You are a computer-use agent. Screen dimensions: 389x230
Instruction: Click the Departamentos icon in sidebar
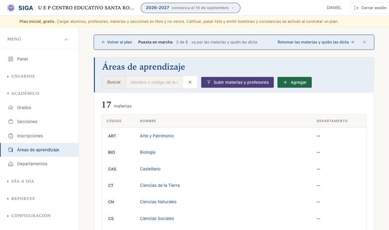pyautogui.click(x=11, y=164)
